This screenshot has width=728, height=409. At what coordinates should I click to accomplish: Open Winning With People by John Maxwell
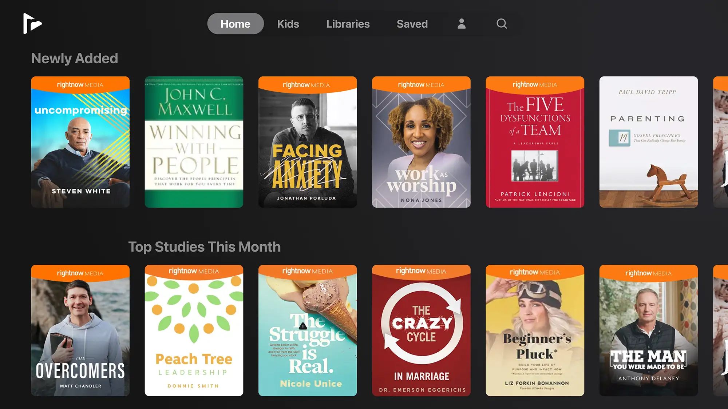click(194, 142)
